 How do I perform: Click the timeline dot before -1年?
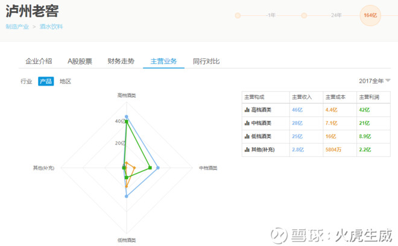coord(238,16)
